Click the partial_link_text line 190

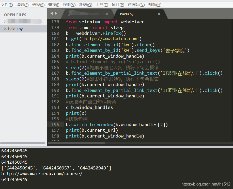pyautogui.click(x=144, y=90)
